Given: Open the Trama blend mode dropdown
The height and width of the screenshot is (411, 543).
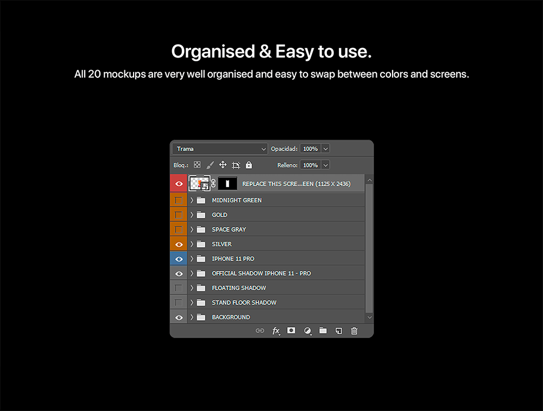Looking at the screenshot, I should 220,149.
